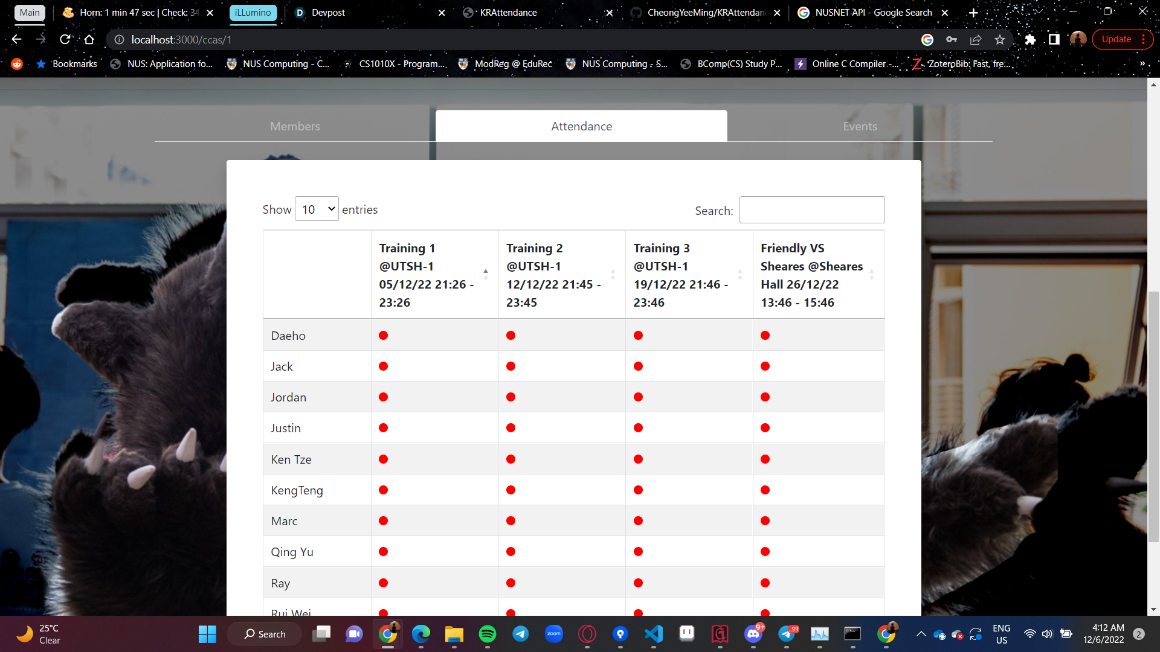The width and height of the screenshot is (1160, 652).
Task: Switch to the Events tab
Action: tap(860, 126)
